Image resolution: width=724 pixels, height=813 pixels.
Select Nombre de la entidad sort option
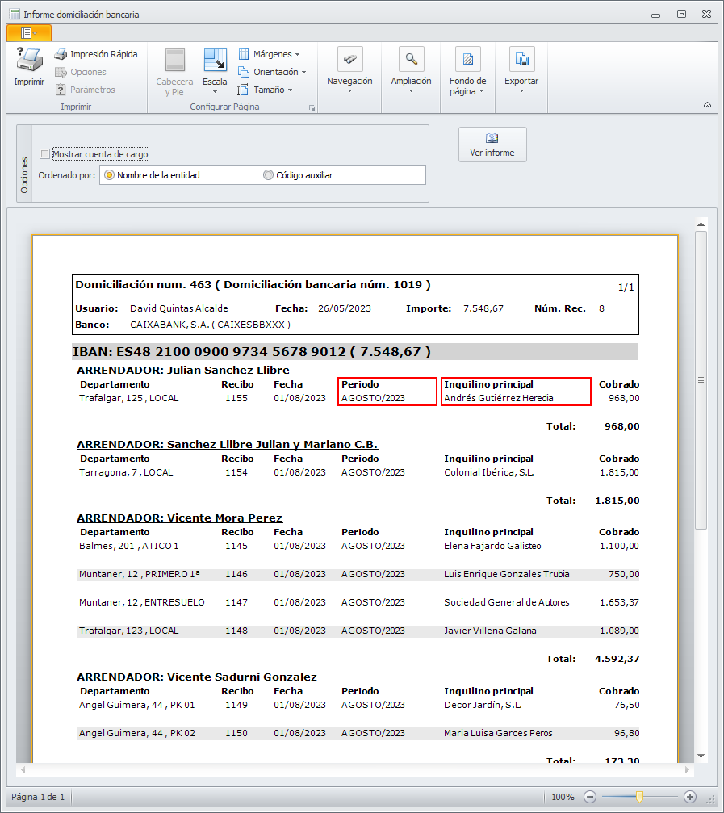pyautogui.click(x=109, y=175)
